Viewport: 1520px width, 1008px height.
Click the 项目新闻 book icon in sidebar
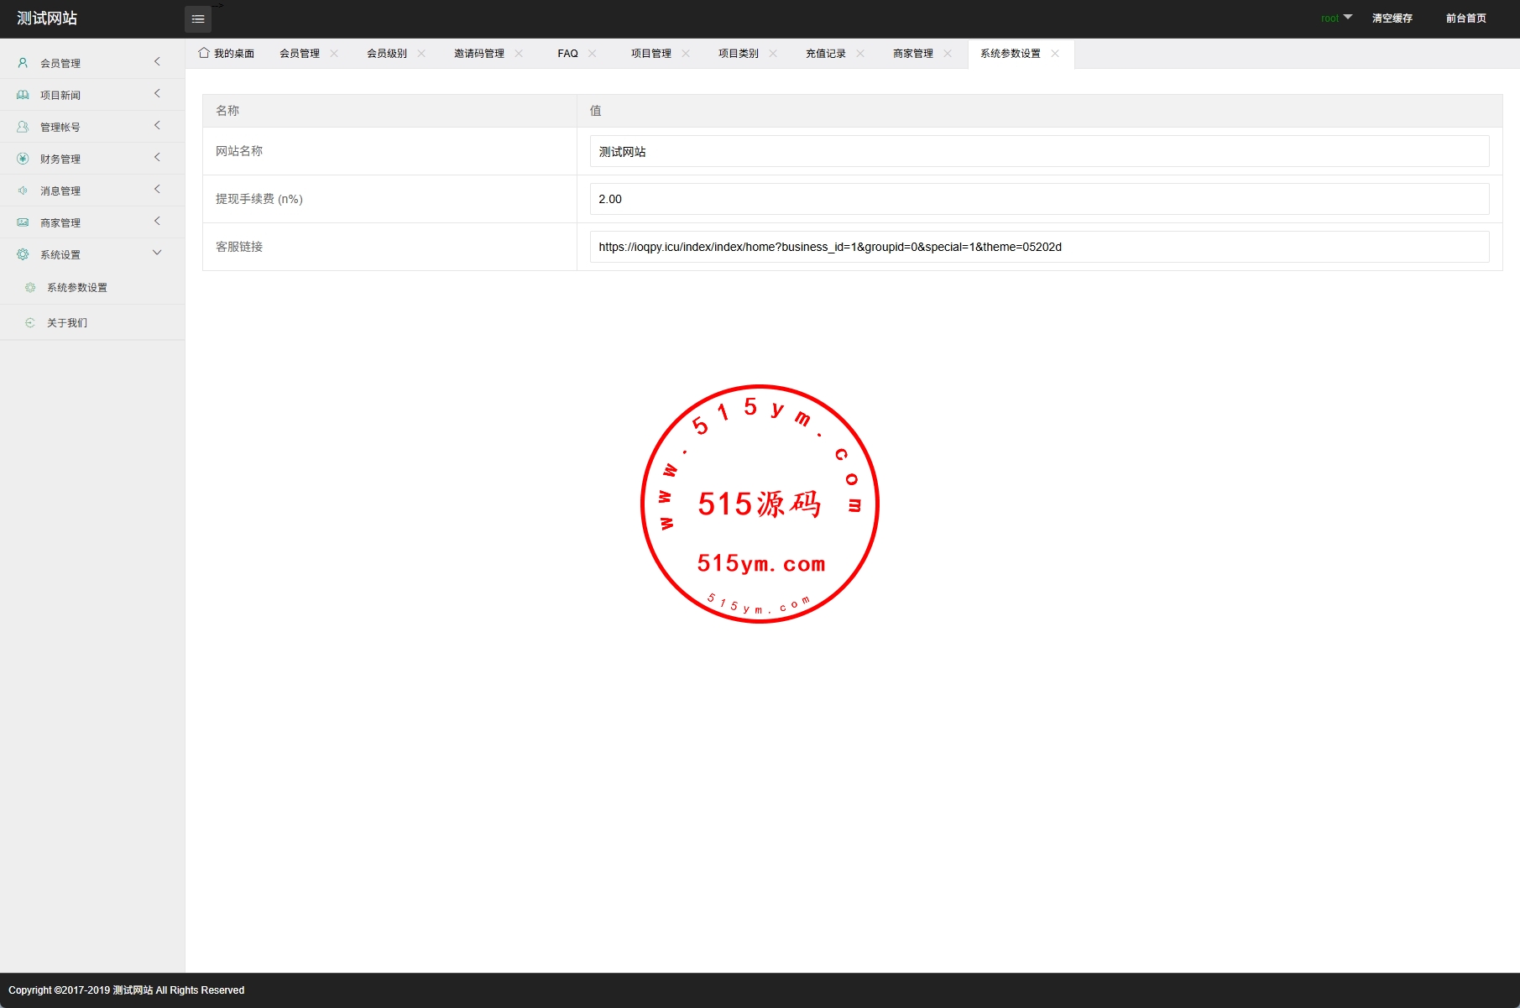pos(23,95)
